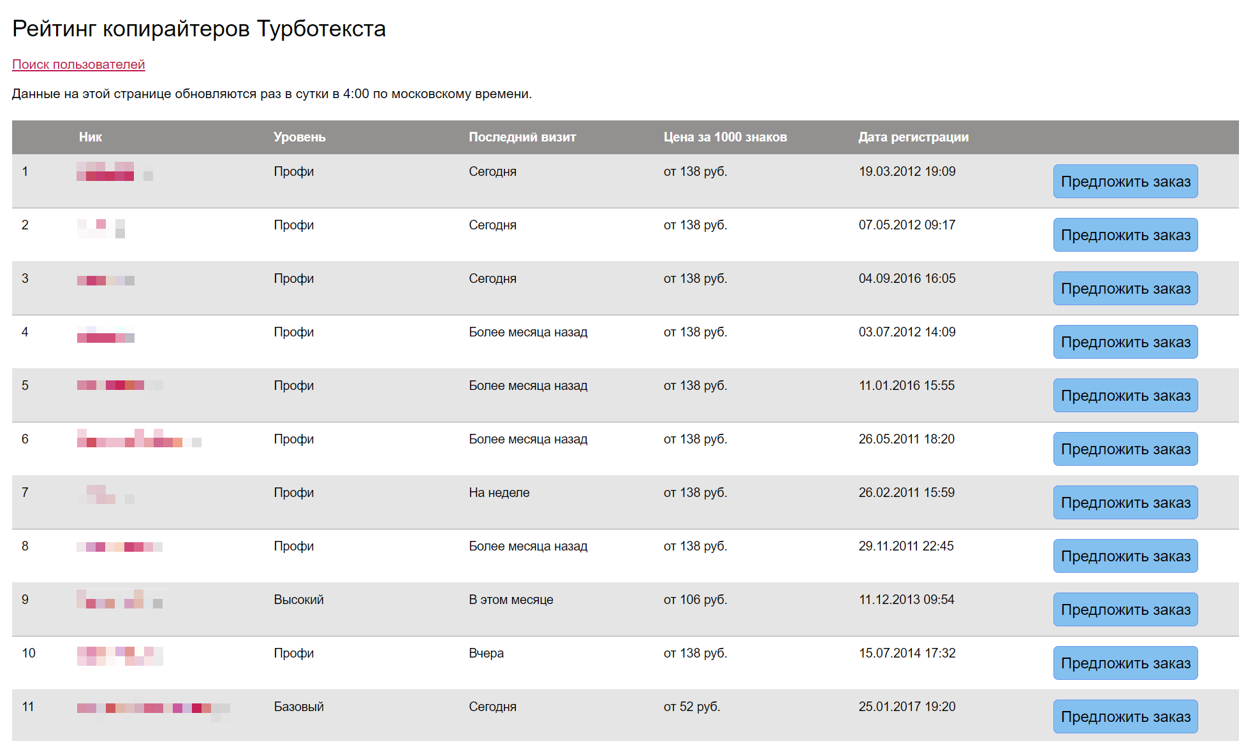Click the Последний визит column header
1253x741 pixels.
coord(522,137)
